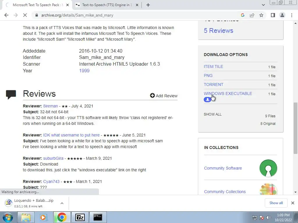Image resolution: width=298 pixels, height=223 pixels.
Task: Click the Reviews speech bubble icon
Action: point(11,95)
